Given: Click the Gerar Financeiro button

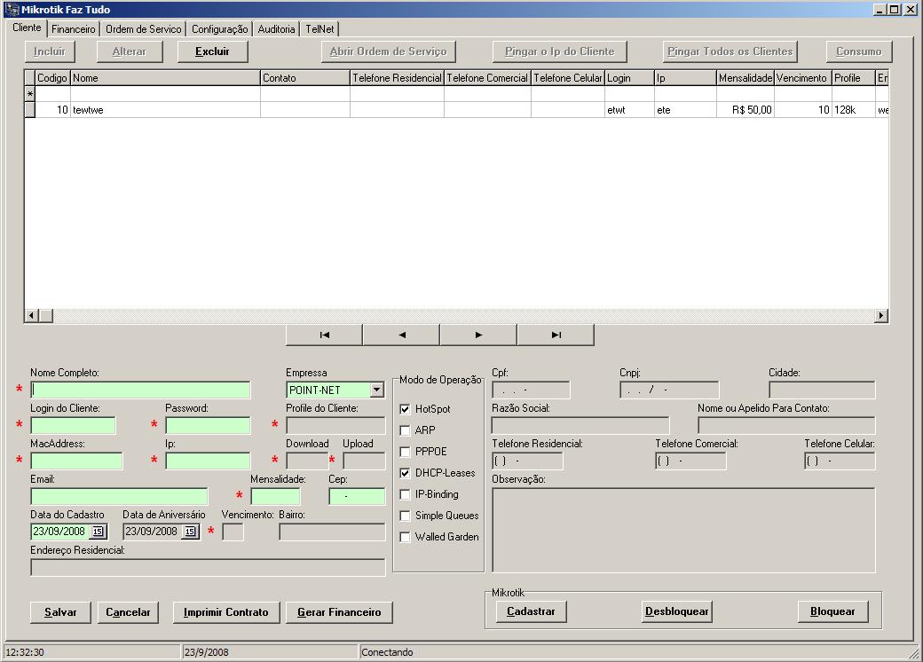Looking at the screenshot, I should 339,612.
